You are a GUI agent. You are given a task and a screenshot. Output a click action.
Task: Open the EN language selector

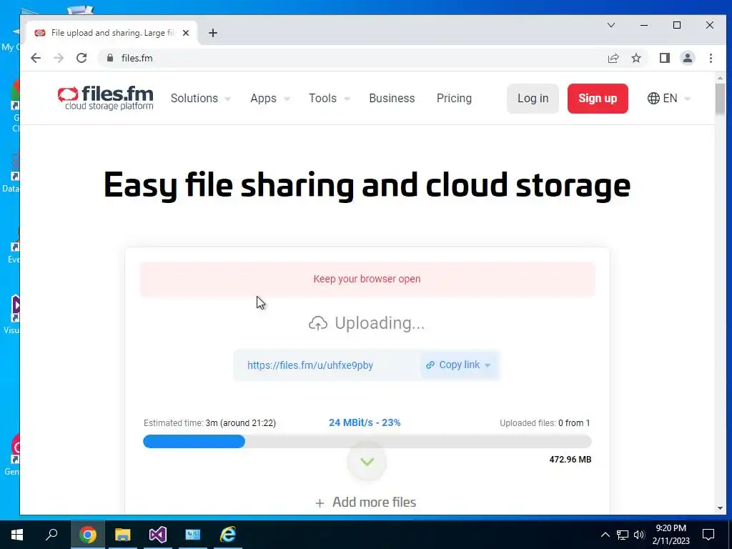[668, 98]
